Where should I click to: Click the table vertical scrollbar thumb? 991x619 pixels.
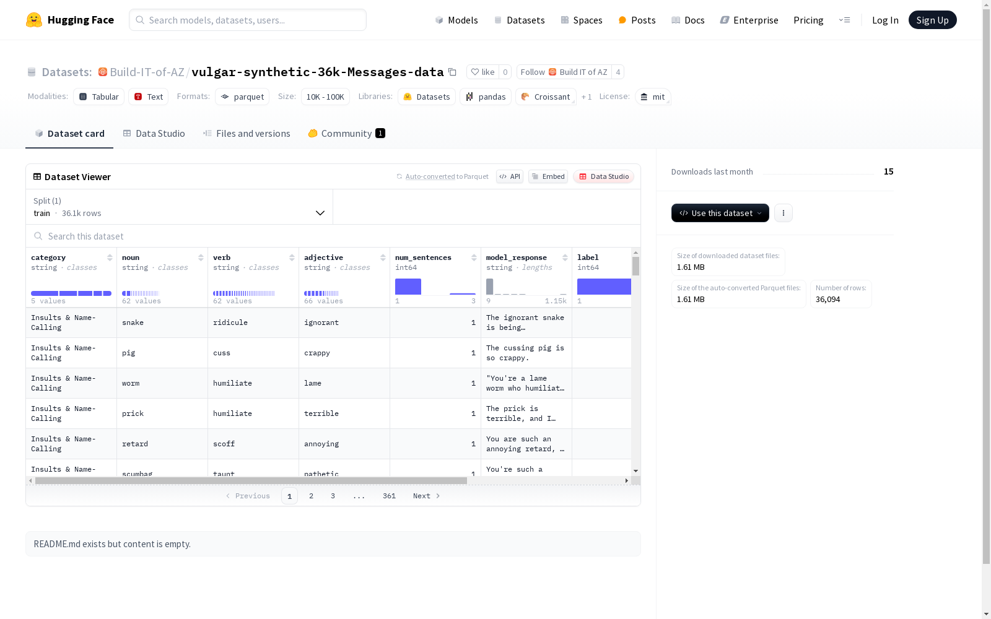pyautogui.click(x=635, y=266)
